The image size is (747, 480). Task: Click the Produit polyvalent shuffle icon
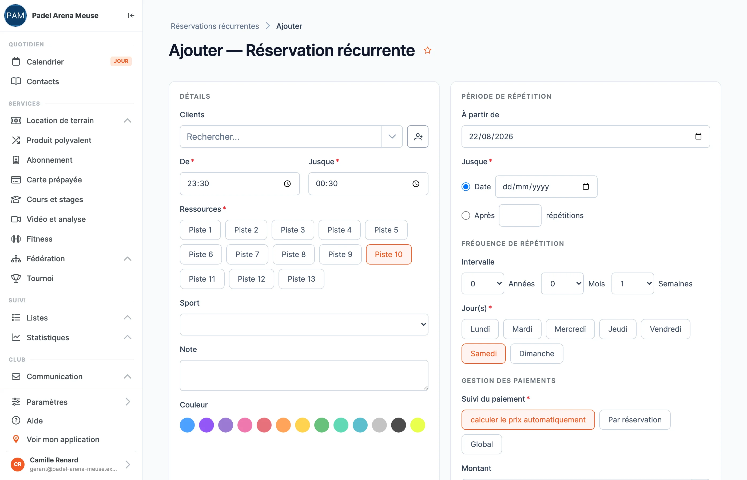tap(16, 140)
